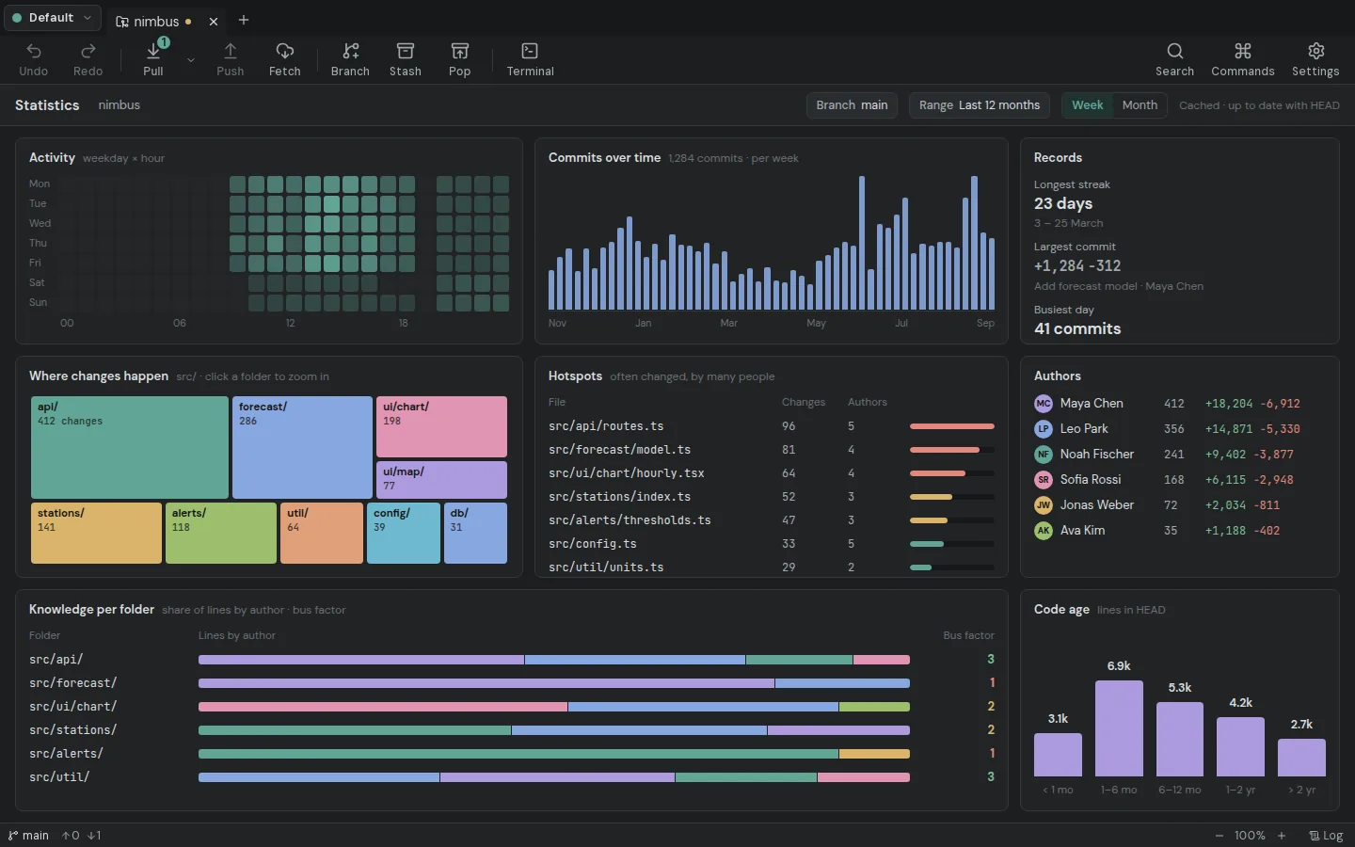The width and height of the screenshot is (1355, 847).
Task: Click the purple ui/map/ tile
Action: tap(441, 480)
